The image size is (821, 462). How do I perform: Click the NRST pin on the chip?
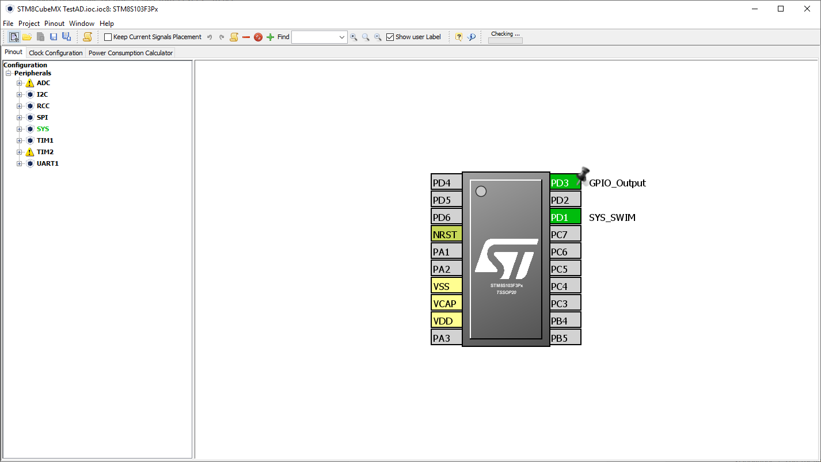pos(446,234)
